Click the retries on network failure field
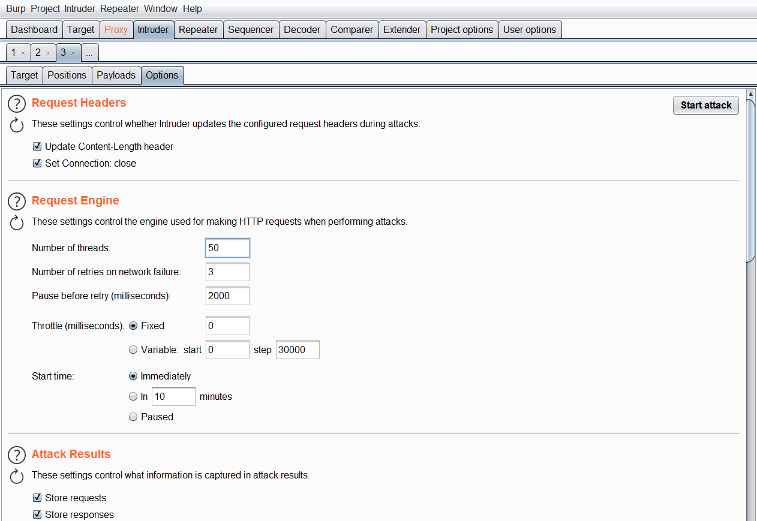757x521 pixels. (227, 272)
